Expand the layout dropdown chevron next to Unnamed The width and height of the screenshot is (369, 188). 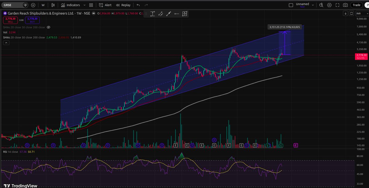[x=313, y=5]
